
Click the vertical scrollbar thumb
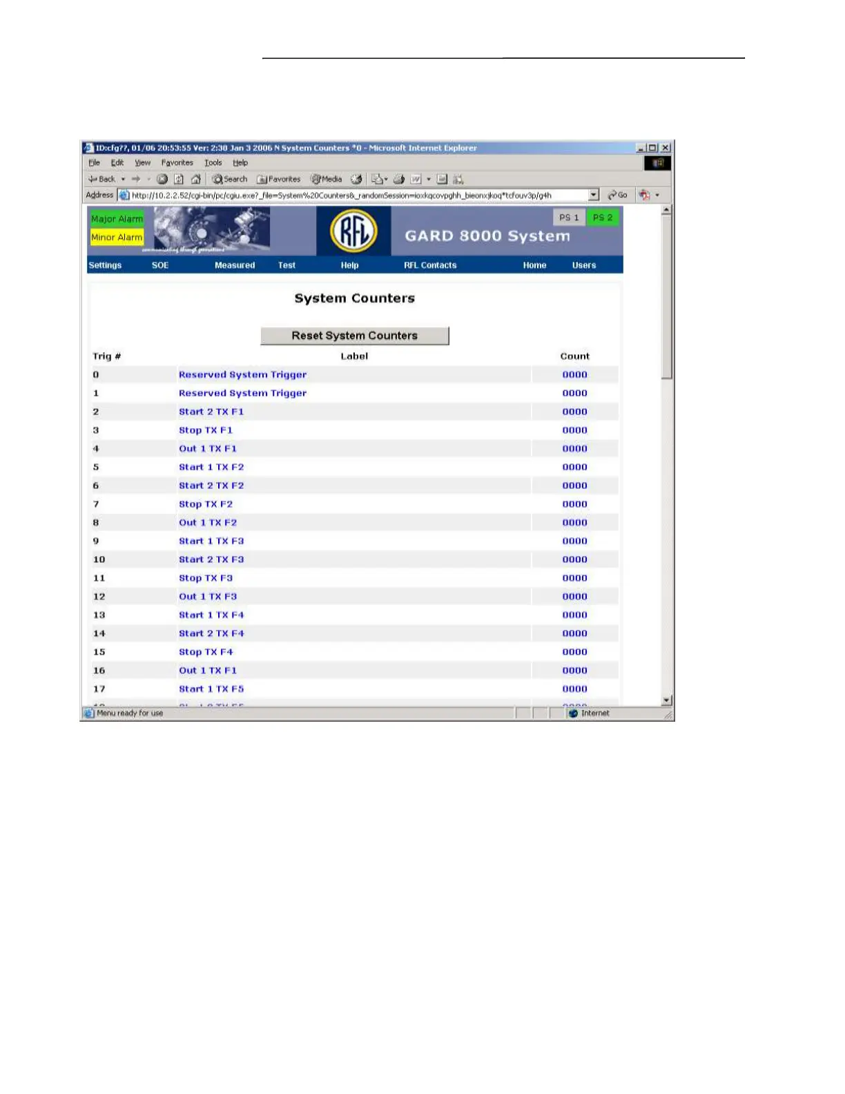667,297
